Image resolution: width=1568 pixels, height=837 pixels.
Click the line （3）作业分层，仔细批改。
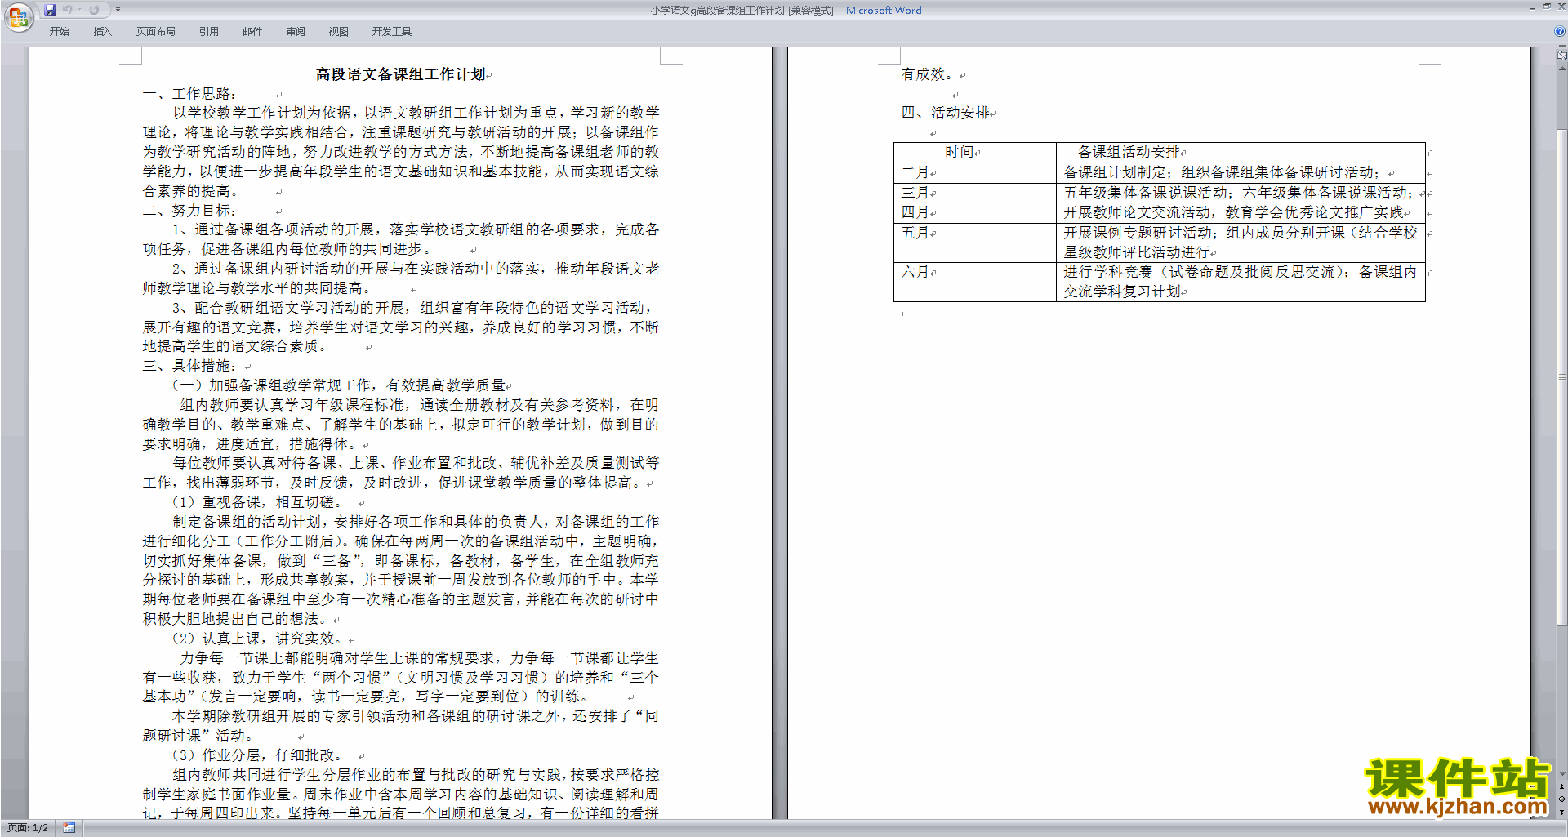click(x=259, y=755)
